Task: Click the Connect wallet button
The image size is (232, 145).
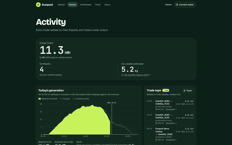Action: [x=185, y=5]
